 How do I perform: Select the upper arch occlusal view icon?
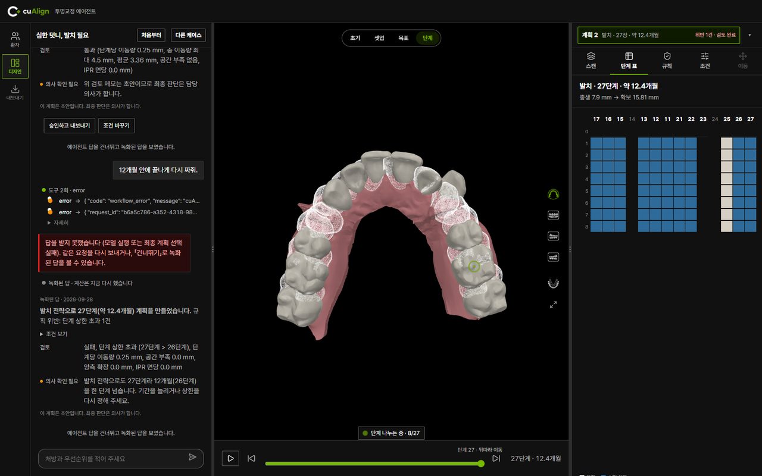click(x=553, y=195)
